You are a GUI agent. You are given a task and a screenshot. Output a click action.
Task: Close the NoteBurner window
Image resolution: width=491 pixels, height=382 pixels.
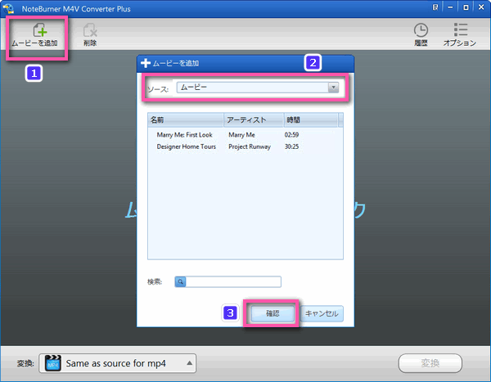[x=481, y=7]
